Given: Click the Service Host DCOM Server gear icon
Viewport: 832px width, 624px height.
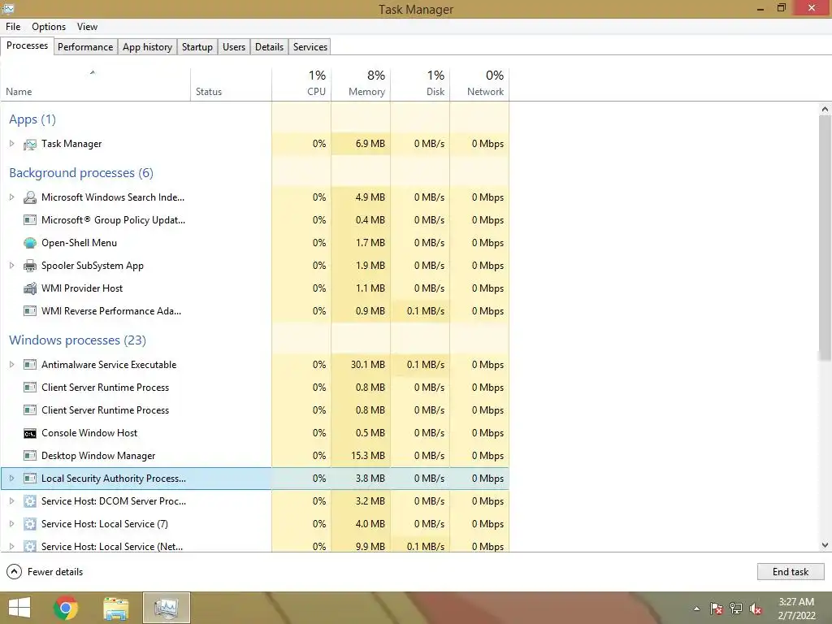Looking at the screenshot, I should (30, 500).
